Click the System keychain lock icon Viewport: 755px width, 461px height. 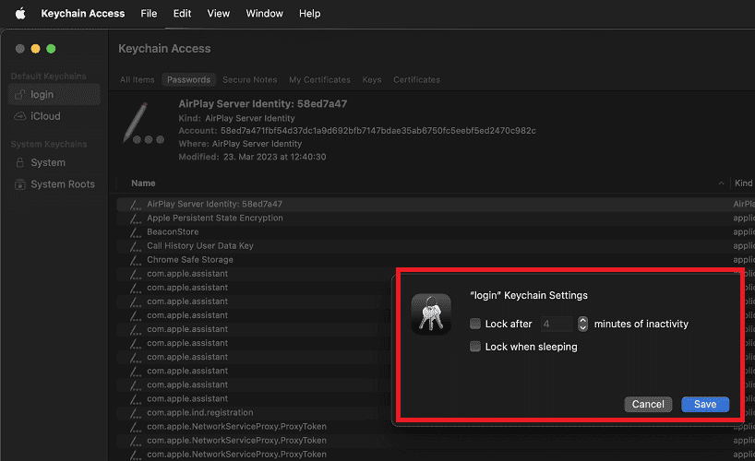click(x=20, y=163)
